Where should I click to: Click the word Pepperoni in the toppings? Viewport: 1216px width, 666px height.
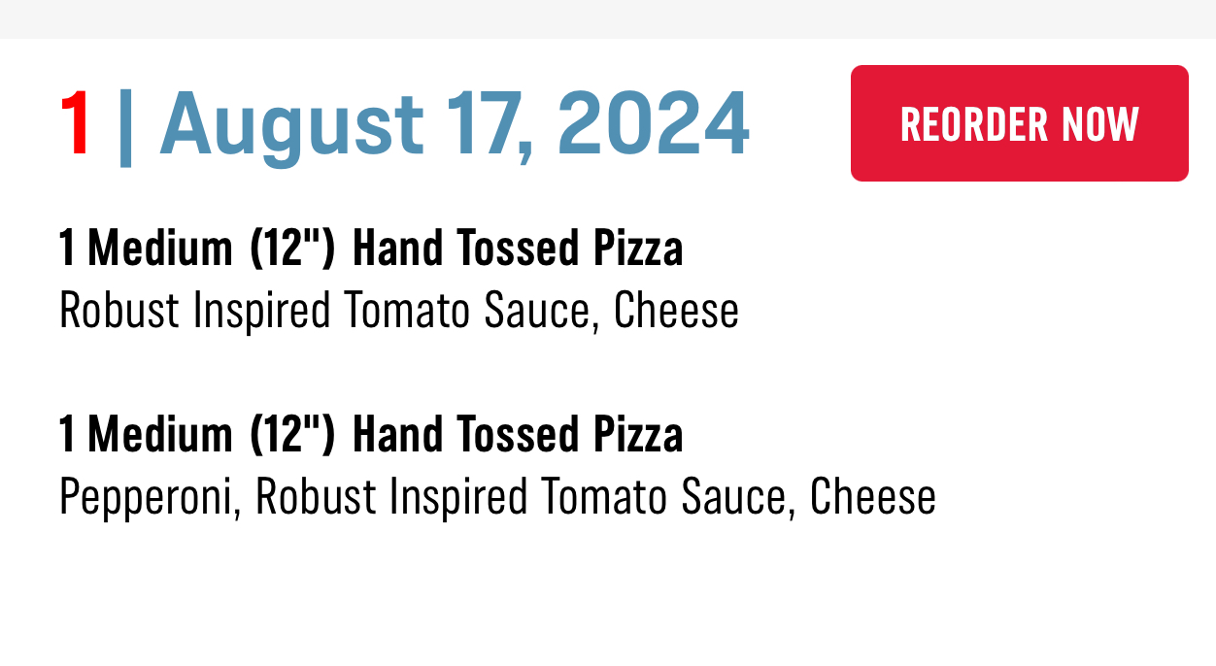[149, 497]
